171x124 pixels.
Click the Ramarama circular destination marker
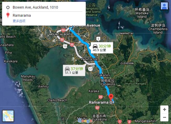111,102
